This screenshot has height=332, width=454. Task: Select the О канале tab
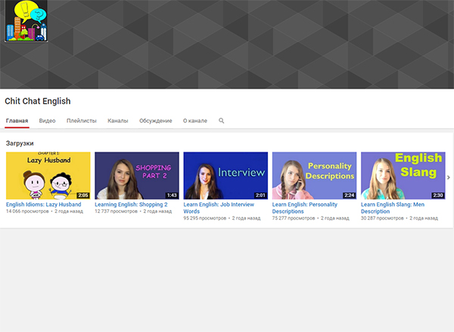click(196, 121)
